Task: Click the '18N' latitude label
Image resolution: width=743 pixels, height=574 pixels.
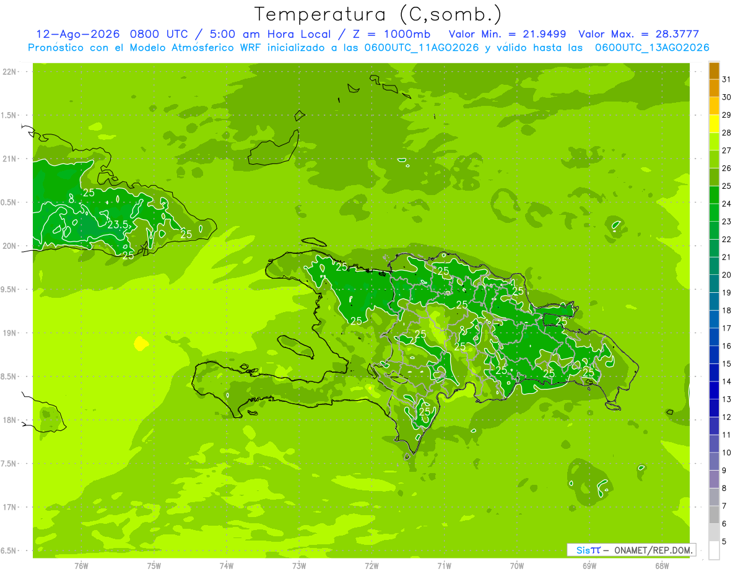Action: pos(10,420)
